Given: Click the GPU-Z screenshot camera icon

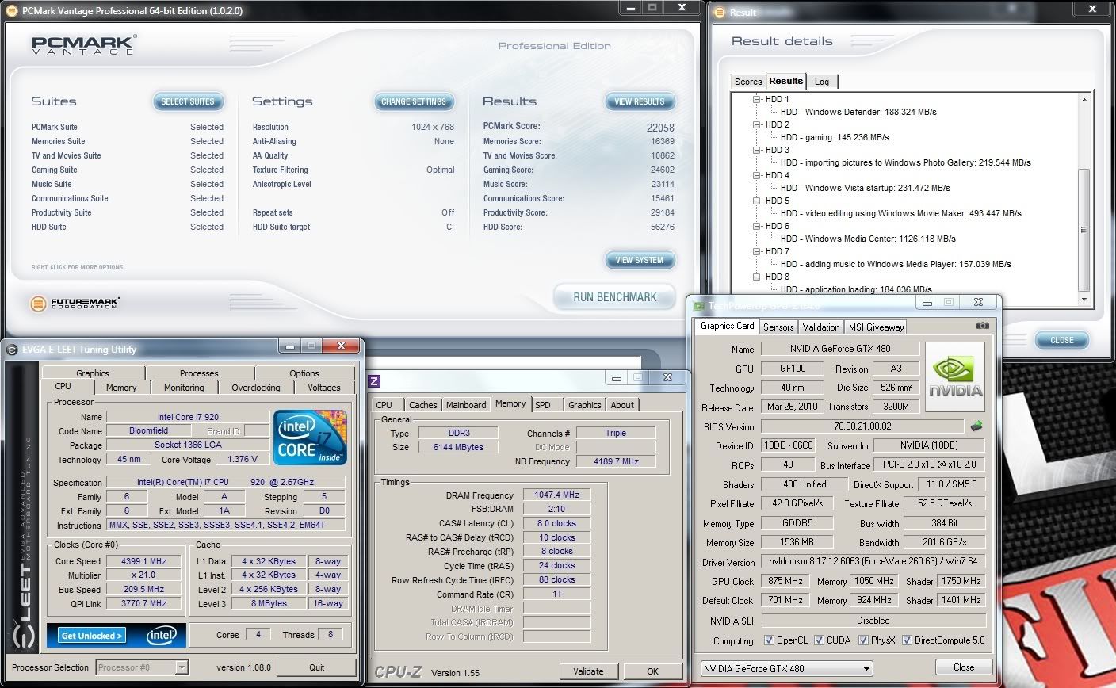Looking at the screenshot, I should 982,326.
